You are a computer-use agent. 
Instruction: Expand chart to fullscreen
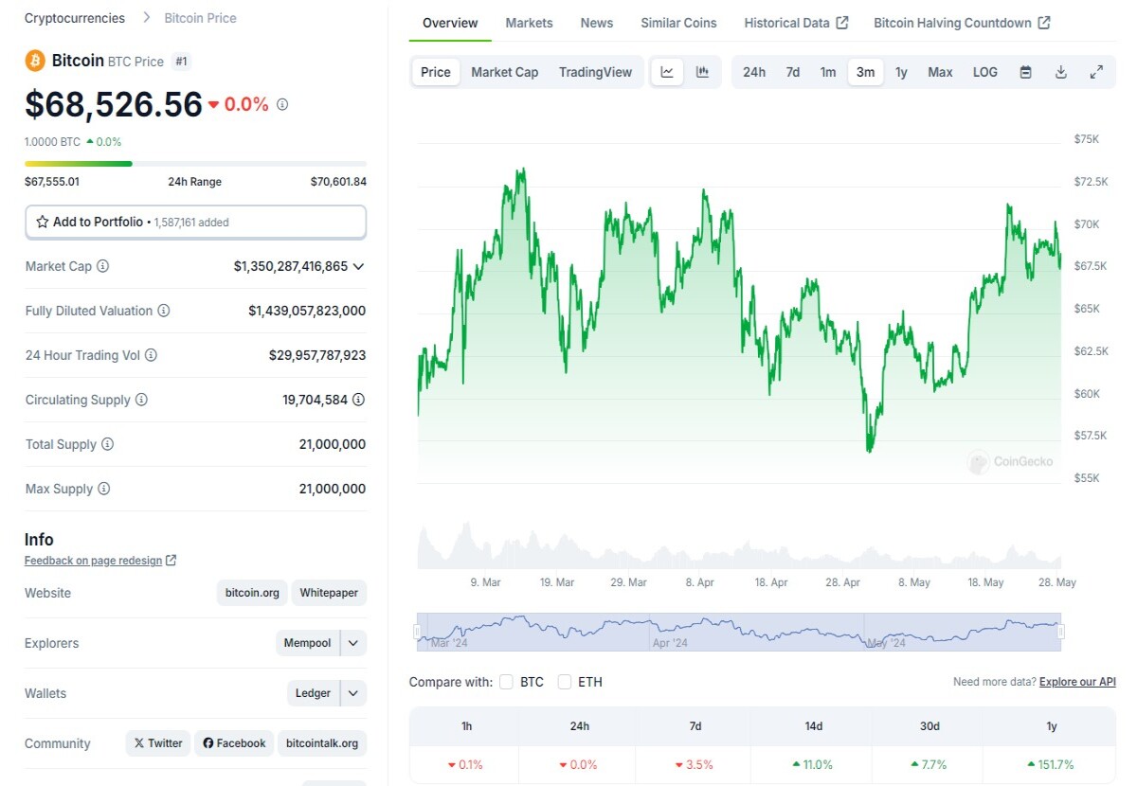pos(1096,72)
